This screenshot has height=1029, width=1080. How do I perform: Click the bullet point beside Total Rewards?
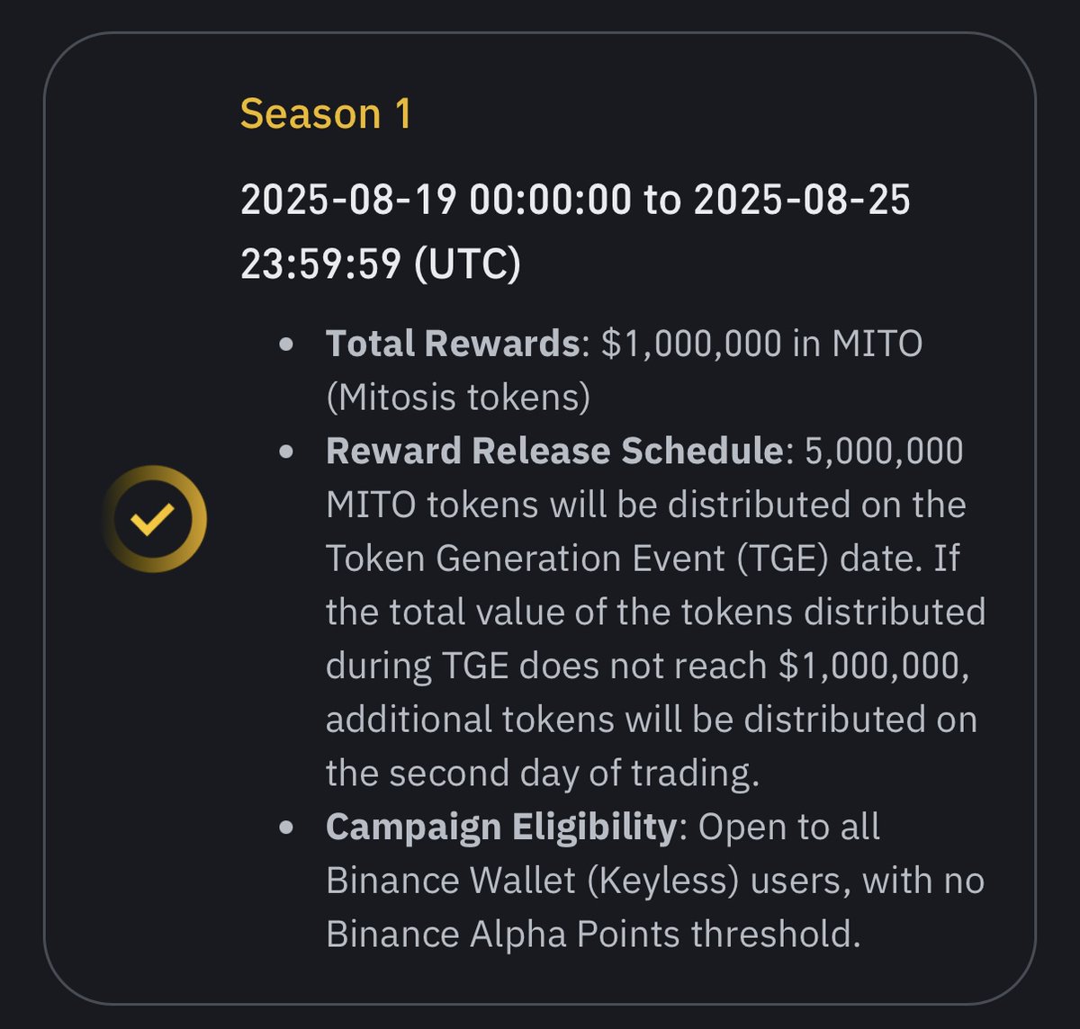(287, 344)
